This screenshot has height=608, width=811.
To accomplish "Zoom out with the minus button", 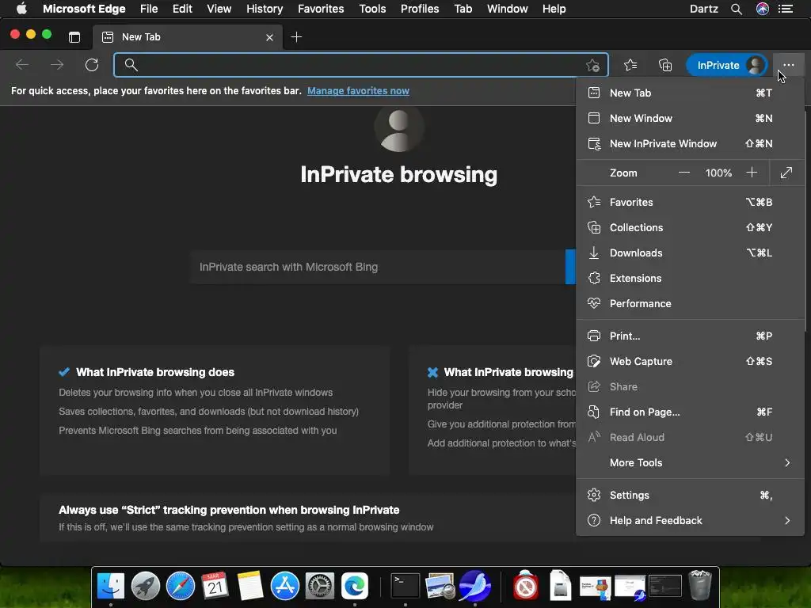I will click(x=684, y=173).
